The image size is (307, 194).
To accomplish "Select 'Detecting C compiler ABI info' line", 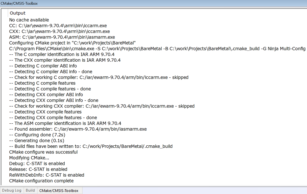I will [x=43, y=66].
